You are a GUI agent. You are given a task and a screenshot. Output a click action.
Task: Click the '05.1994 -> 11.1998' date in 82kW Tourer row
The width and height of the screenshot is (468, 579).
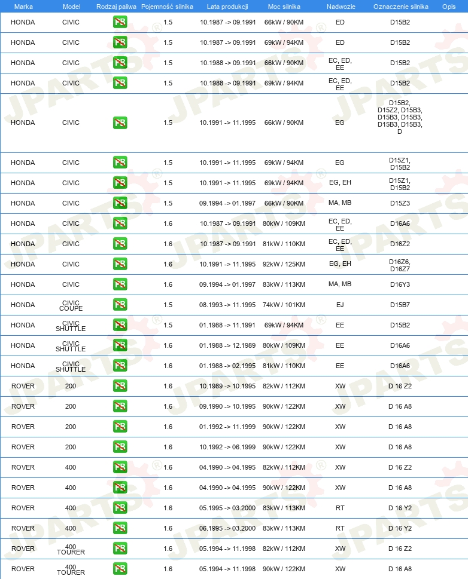tap(227, 549)
